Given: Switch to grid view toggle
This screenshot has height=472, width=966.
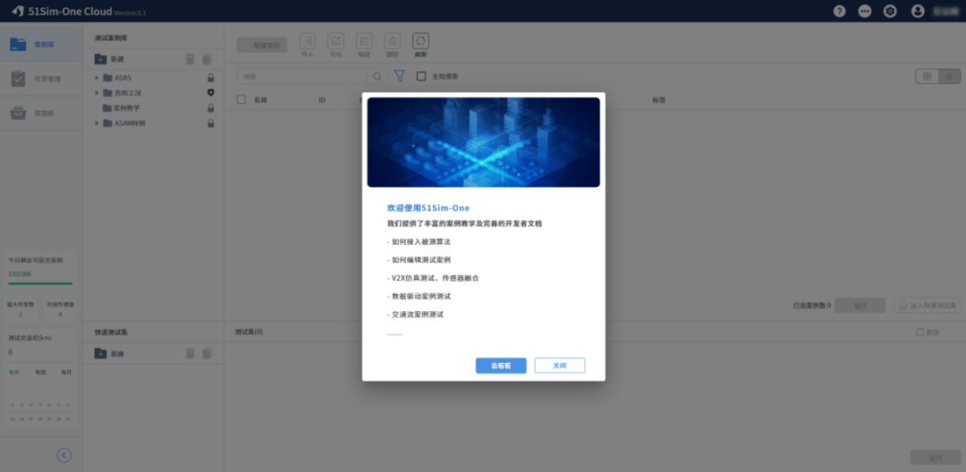Looking at the screenshot, I should [927, 76].
